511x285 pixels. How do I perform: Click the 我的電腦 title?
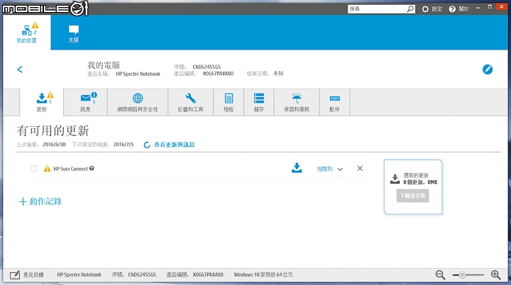click(x=104, y=65)
